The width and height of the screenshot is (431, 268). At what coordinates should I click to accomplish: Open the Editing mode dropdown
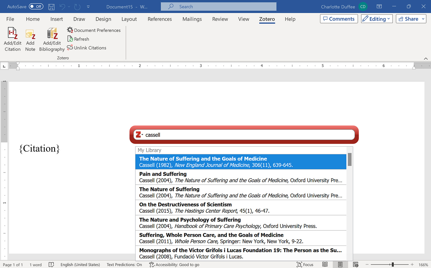pos(377,19)
